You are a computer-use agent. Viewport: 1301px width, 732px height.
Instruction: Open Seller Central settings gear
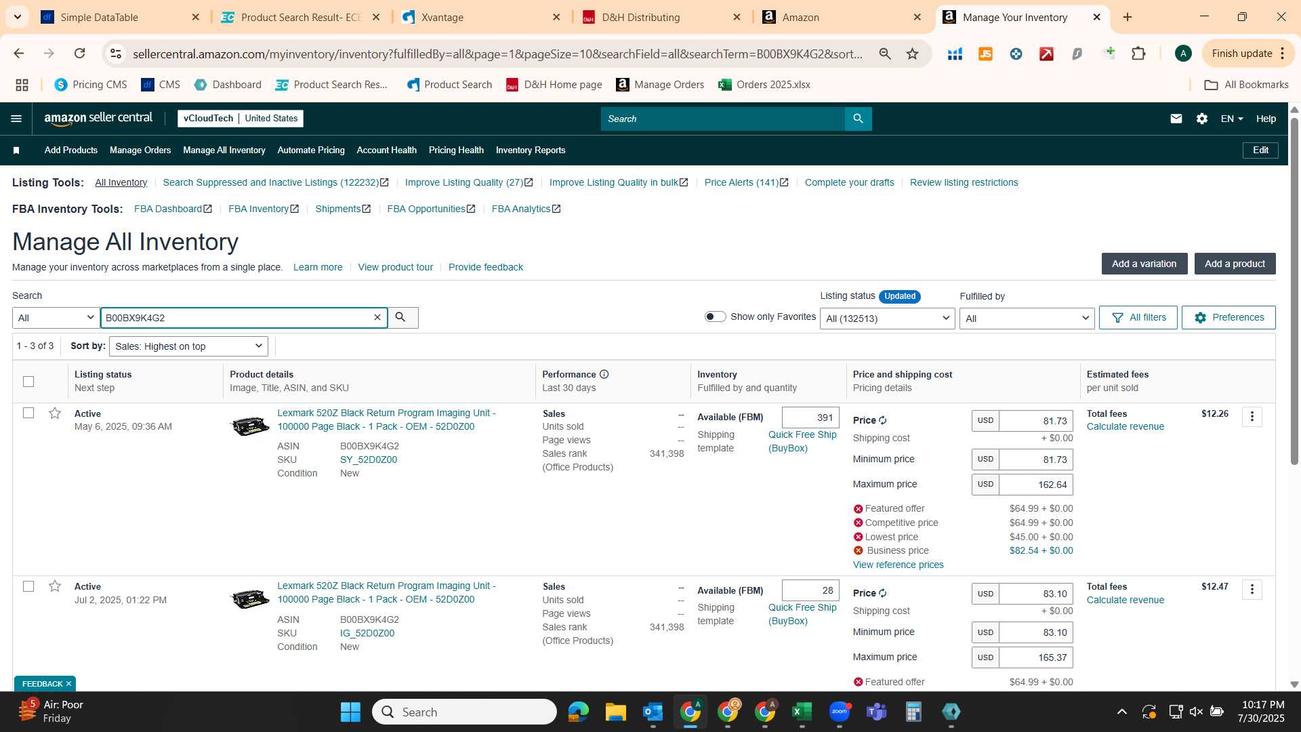(1202, 119)
